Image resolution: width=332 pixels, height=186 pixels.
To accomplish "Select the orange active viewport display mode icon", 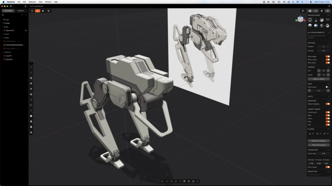I will [37, 11].
